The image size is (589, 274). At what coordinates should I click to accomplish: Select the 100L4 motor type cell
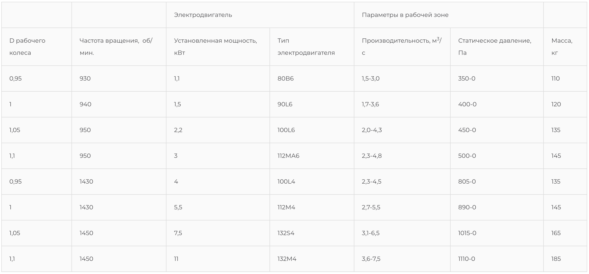pos(286,182)
